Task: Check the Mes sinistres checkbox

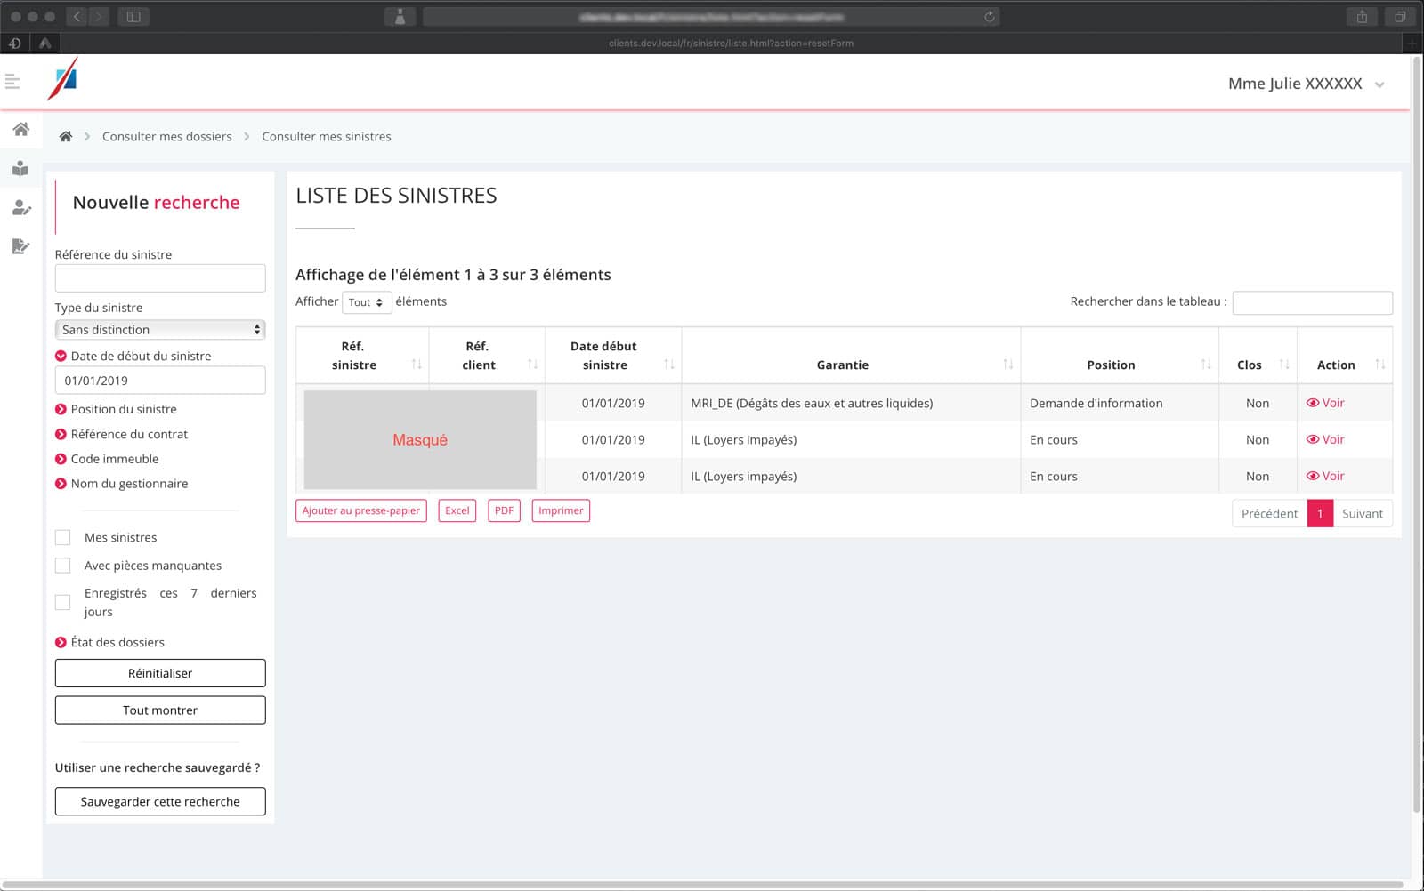Action: tap(62, 537)
